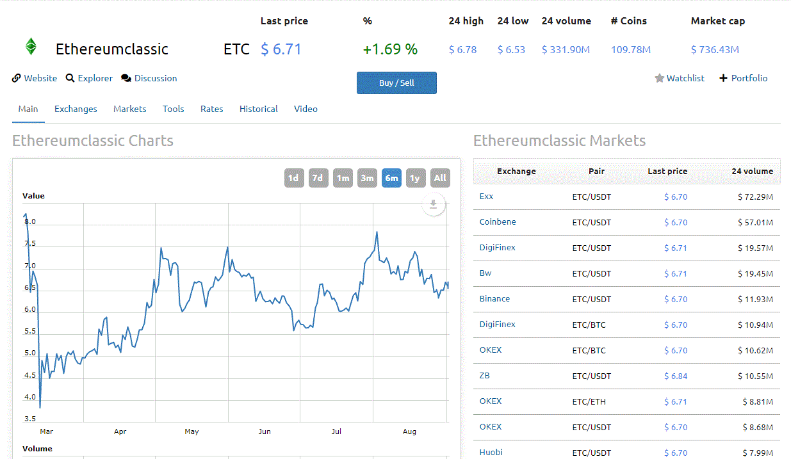Set chart range to All
Screen dimensions: 791x459
(x=440, y=178)
